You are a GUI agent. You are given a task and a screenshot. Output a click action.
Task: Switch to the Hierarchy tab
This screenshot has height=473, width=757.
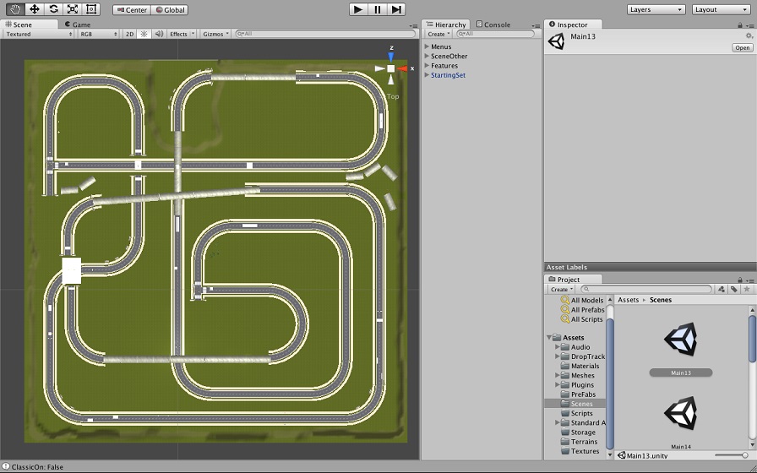point(446,24)
